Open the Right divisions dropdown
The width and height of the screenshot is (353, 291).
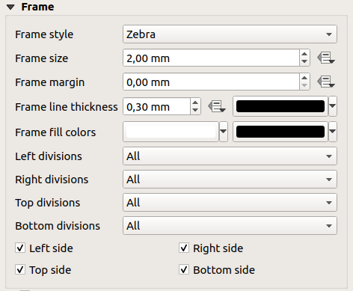pos(230,180)
